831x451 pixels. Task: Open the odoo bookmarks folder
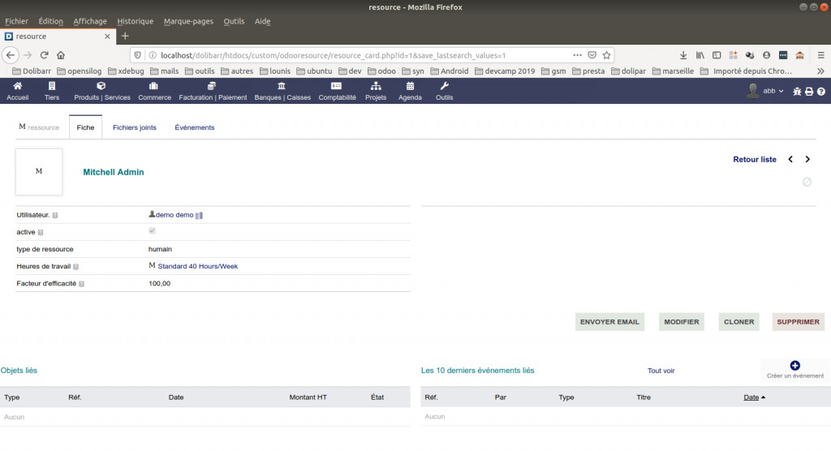tap(381, 71)
